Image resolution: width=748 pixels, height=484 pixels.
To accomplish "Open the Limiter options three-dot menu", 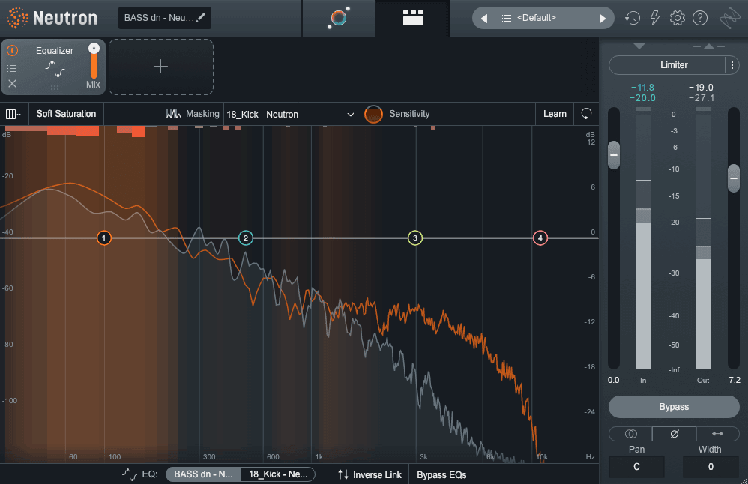I will [732, 65].
